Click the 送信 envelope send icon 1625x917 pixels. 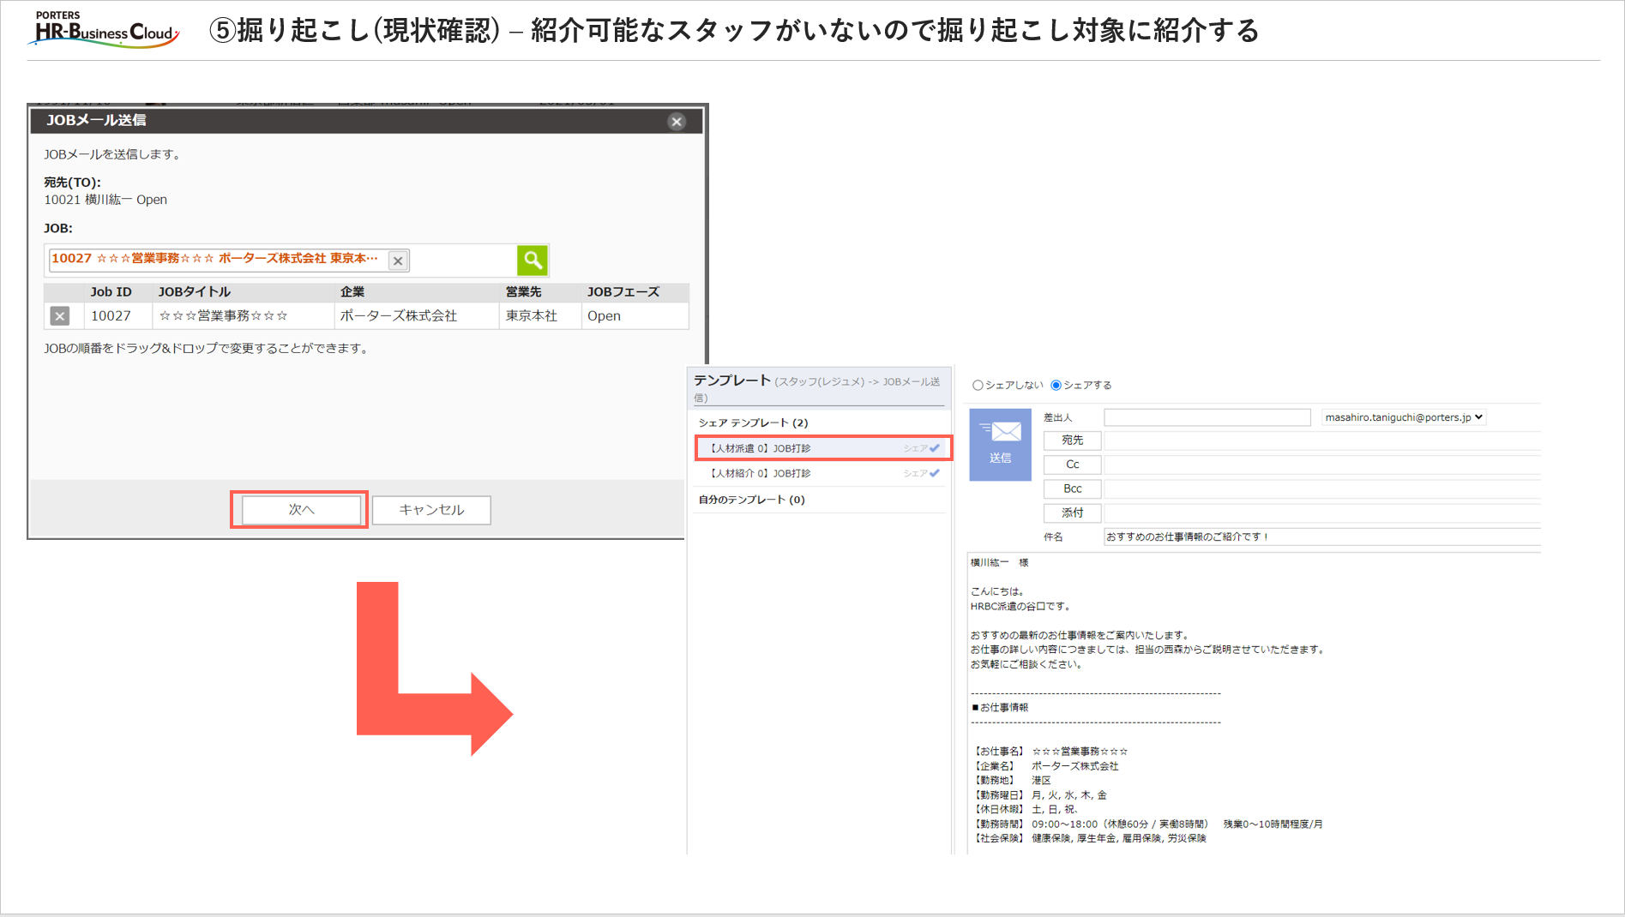[1000, 444]
